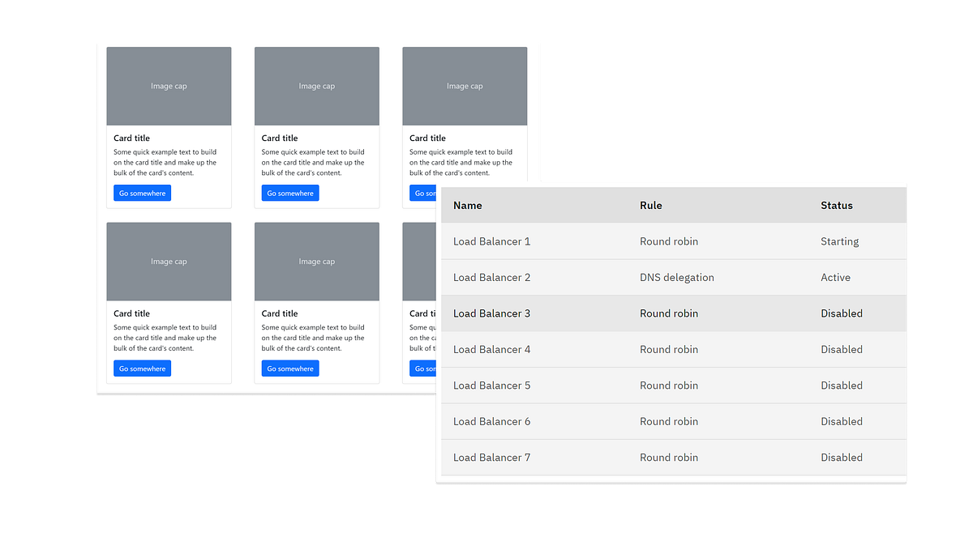Click the Image cap placeholder on the top-middle card
The image size is (973, 541).
[x=316, y=86]
